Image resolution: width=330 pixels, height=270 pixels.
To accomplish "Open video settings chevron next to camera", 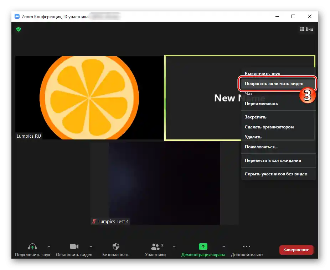I will coord(91,246).
